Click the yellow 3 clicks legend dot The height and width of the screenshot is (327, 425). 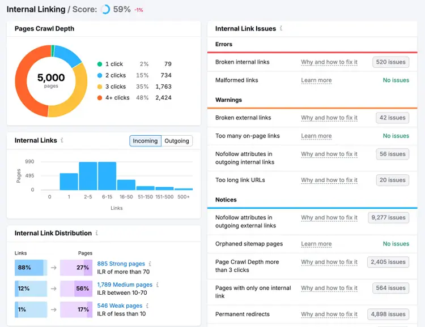click(100, 87)
